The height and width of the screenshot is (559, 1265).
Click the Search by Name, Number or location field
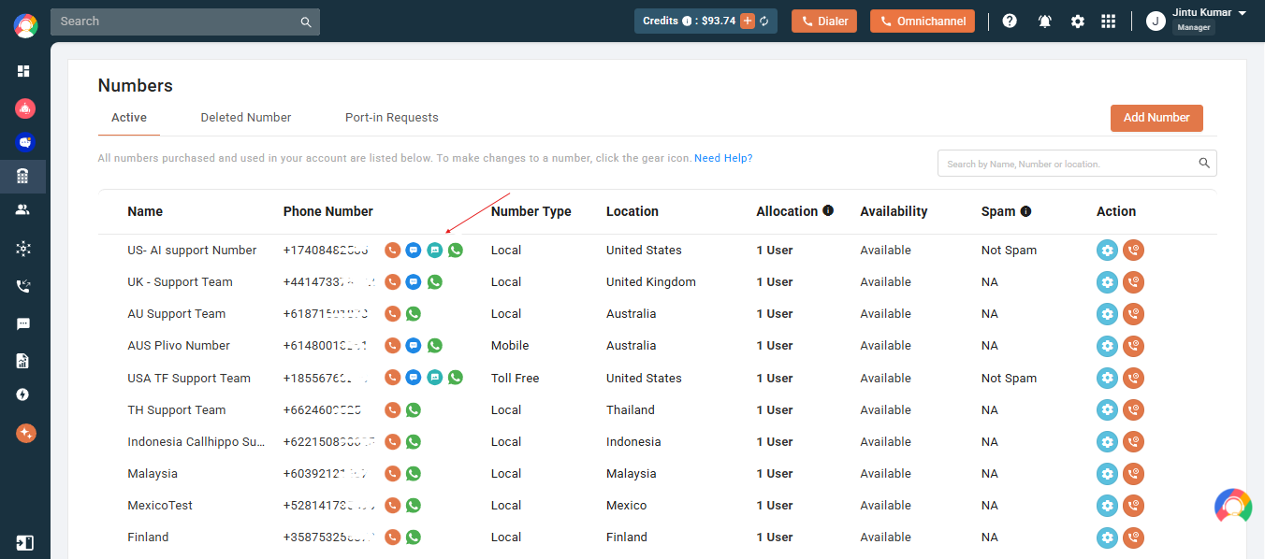coord(1077,164)
